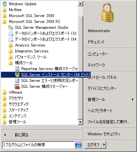Image resolution: width=137 pixels, height=152 pixels.
Task: Go back with 前に戻る
Action: pos(22,135)
